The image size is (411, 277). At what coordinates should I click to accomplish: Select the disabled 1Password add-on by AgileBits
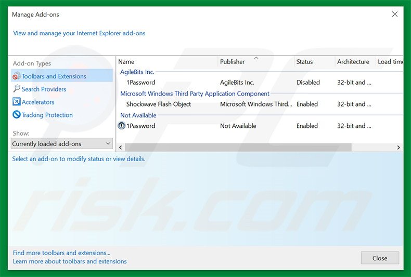tap(260, 83)
